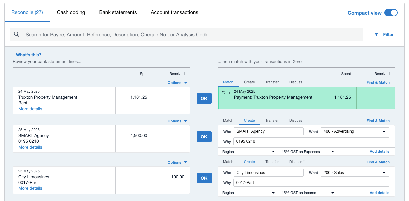Viewport: 409px width, 201px height.
Task: Expand Options for Truxton Property Management line
Action: [x=177, y=83]
